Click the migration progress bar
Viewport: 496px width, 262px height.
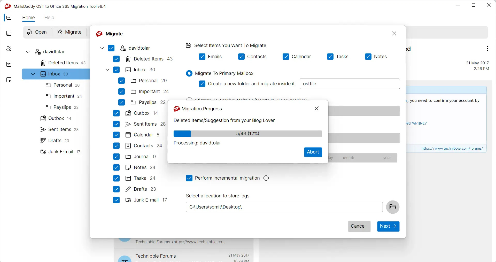(248, 134)
